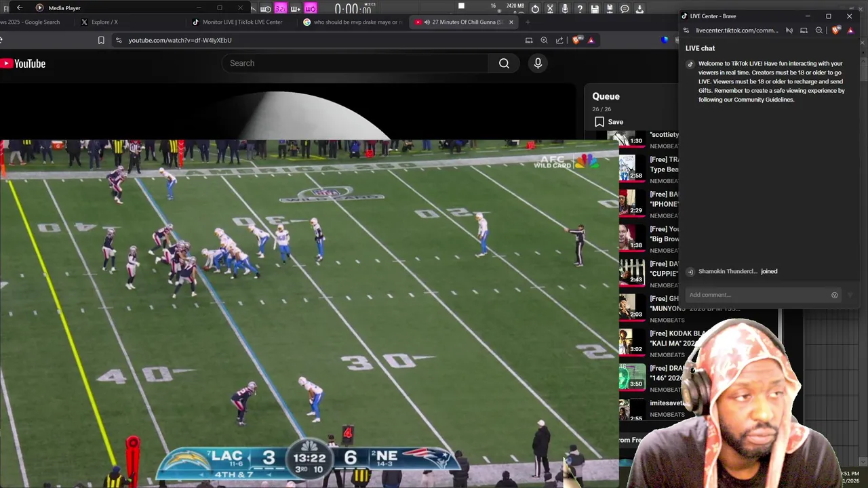
Task: Open site info icon in LIVE Center window
Action: tap(686, 30)
